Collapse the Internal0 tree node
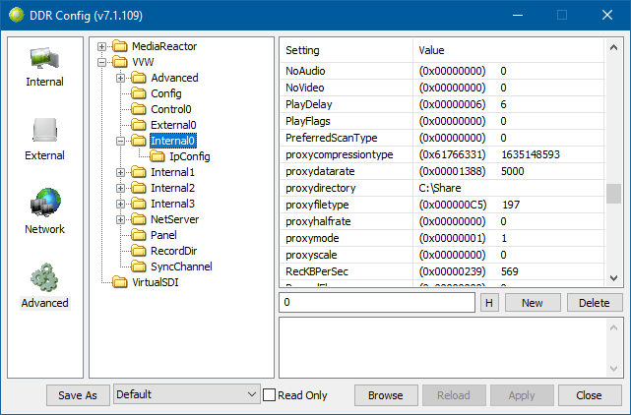This screenshot has width=631, height=415. [120, 141]
